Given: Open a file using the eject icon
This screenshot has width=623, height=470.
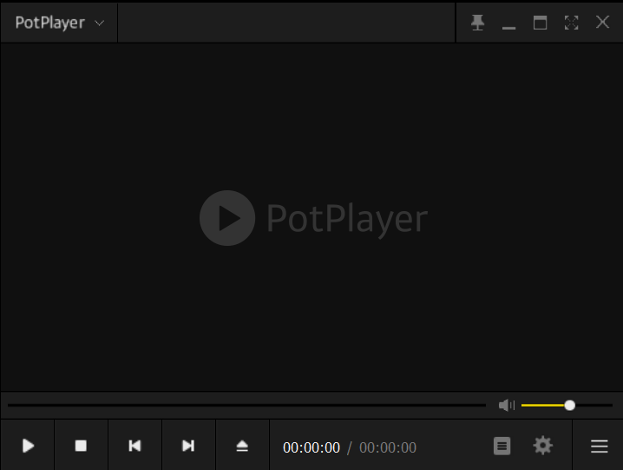Looking at the screenshot, I should tap(242, 446).
